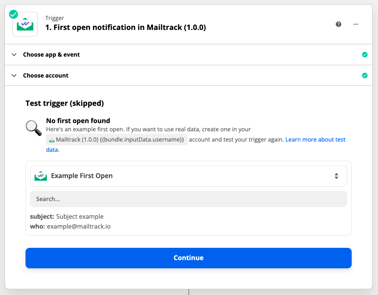
Task: Expand the Choose account chevron
Action: (14, 75)
